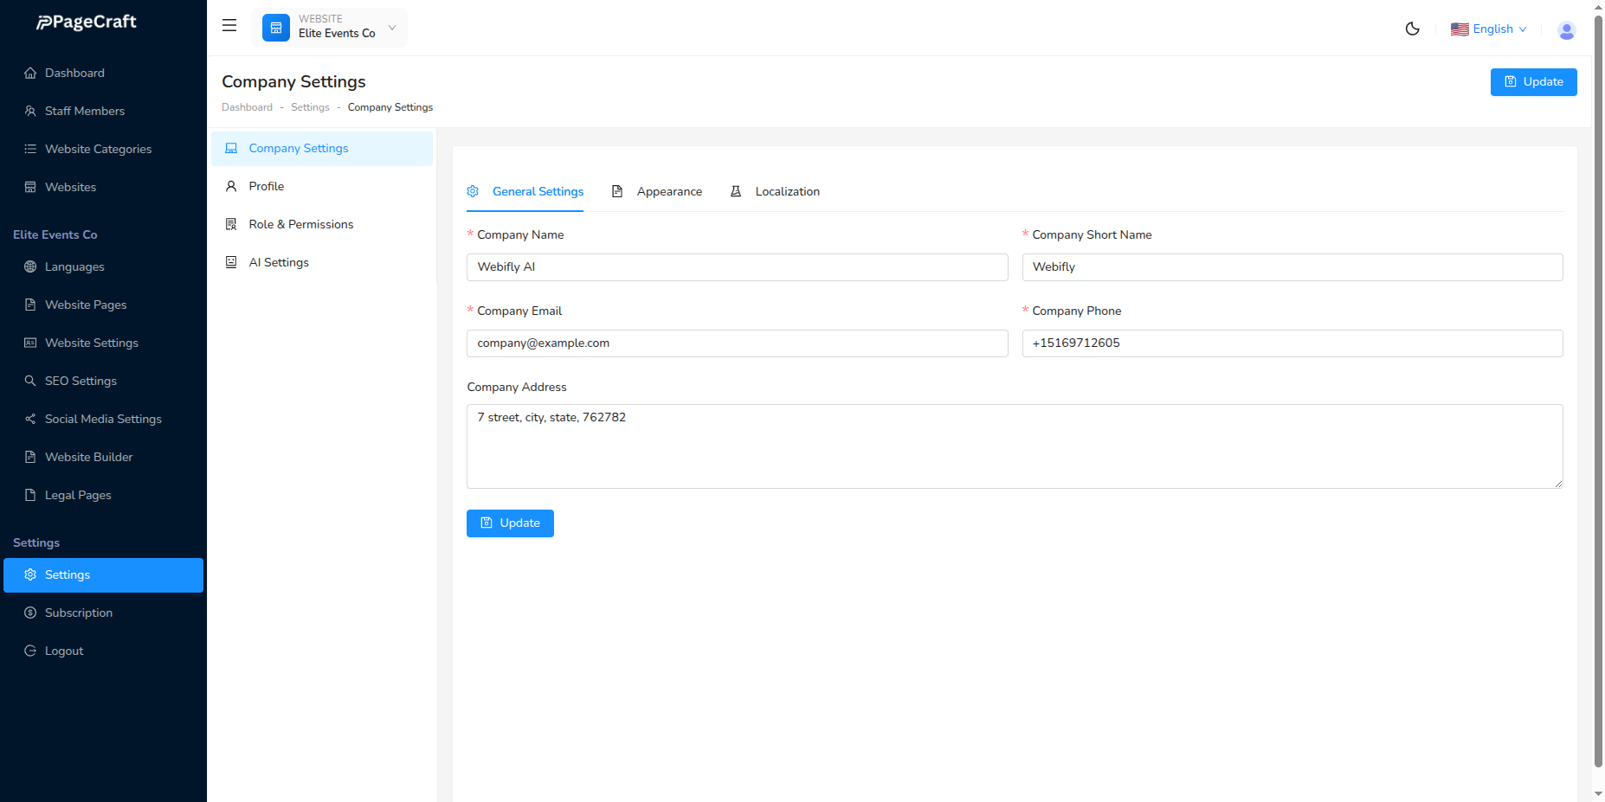Viewport: 1605px width, 802px height.
Task: Open SEO Settings magnifier icon
Action: [30, 382]
